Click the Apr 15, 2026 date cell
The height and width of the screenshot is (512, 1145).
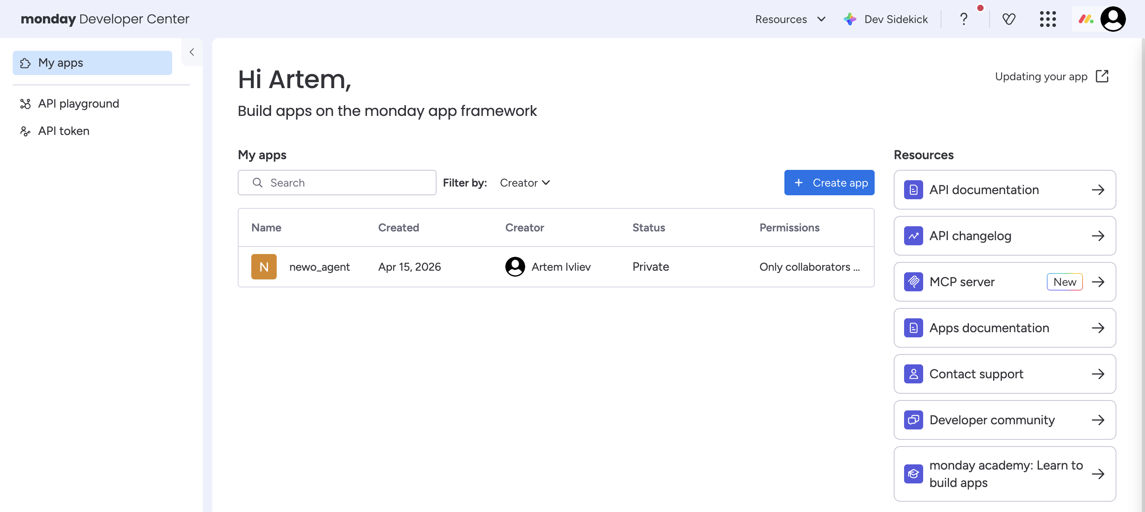pyautogui.click(x=409, y=267)
